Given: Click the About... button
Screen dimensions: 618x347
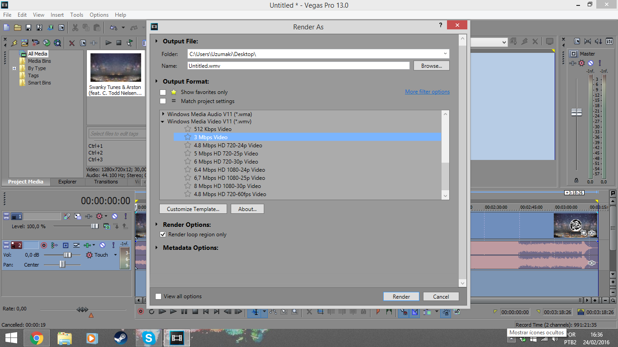Looking at the screenshot, I should pyautogui.click(x=247, y=209).
